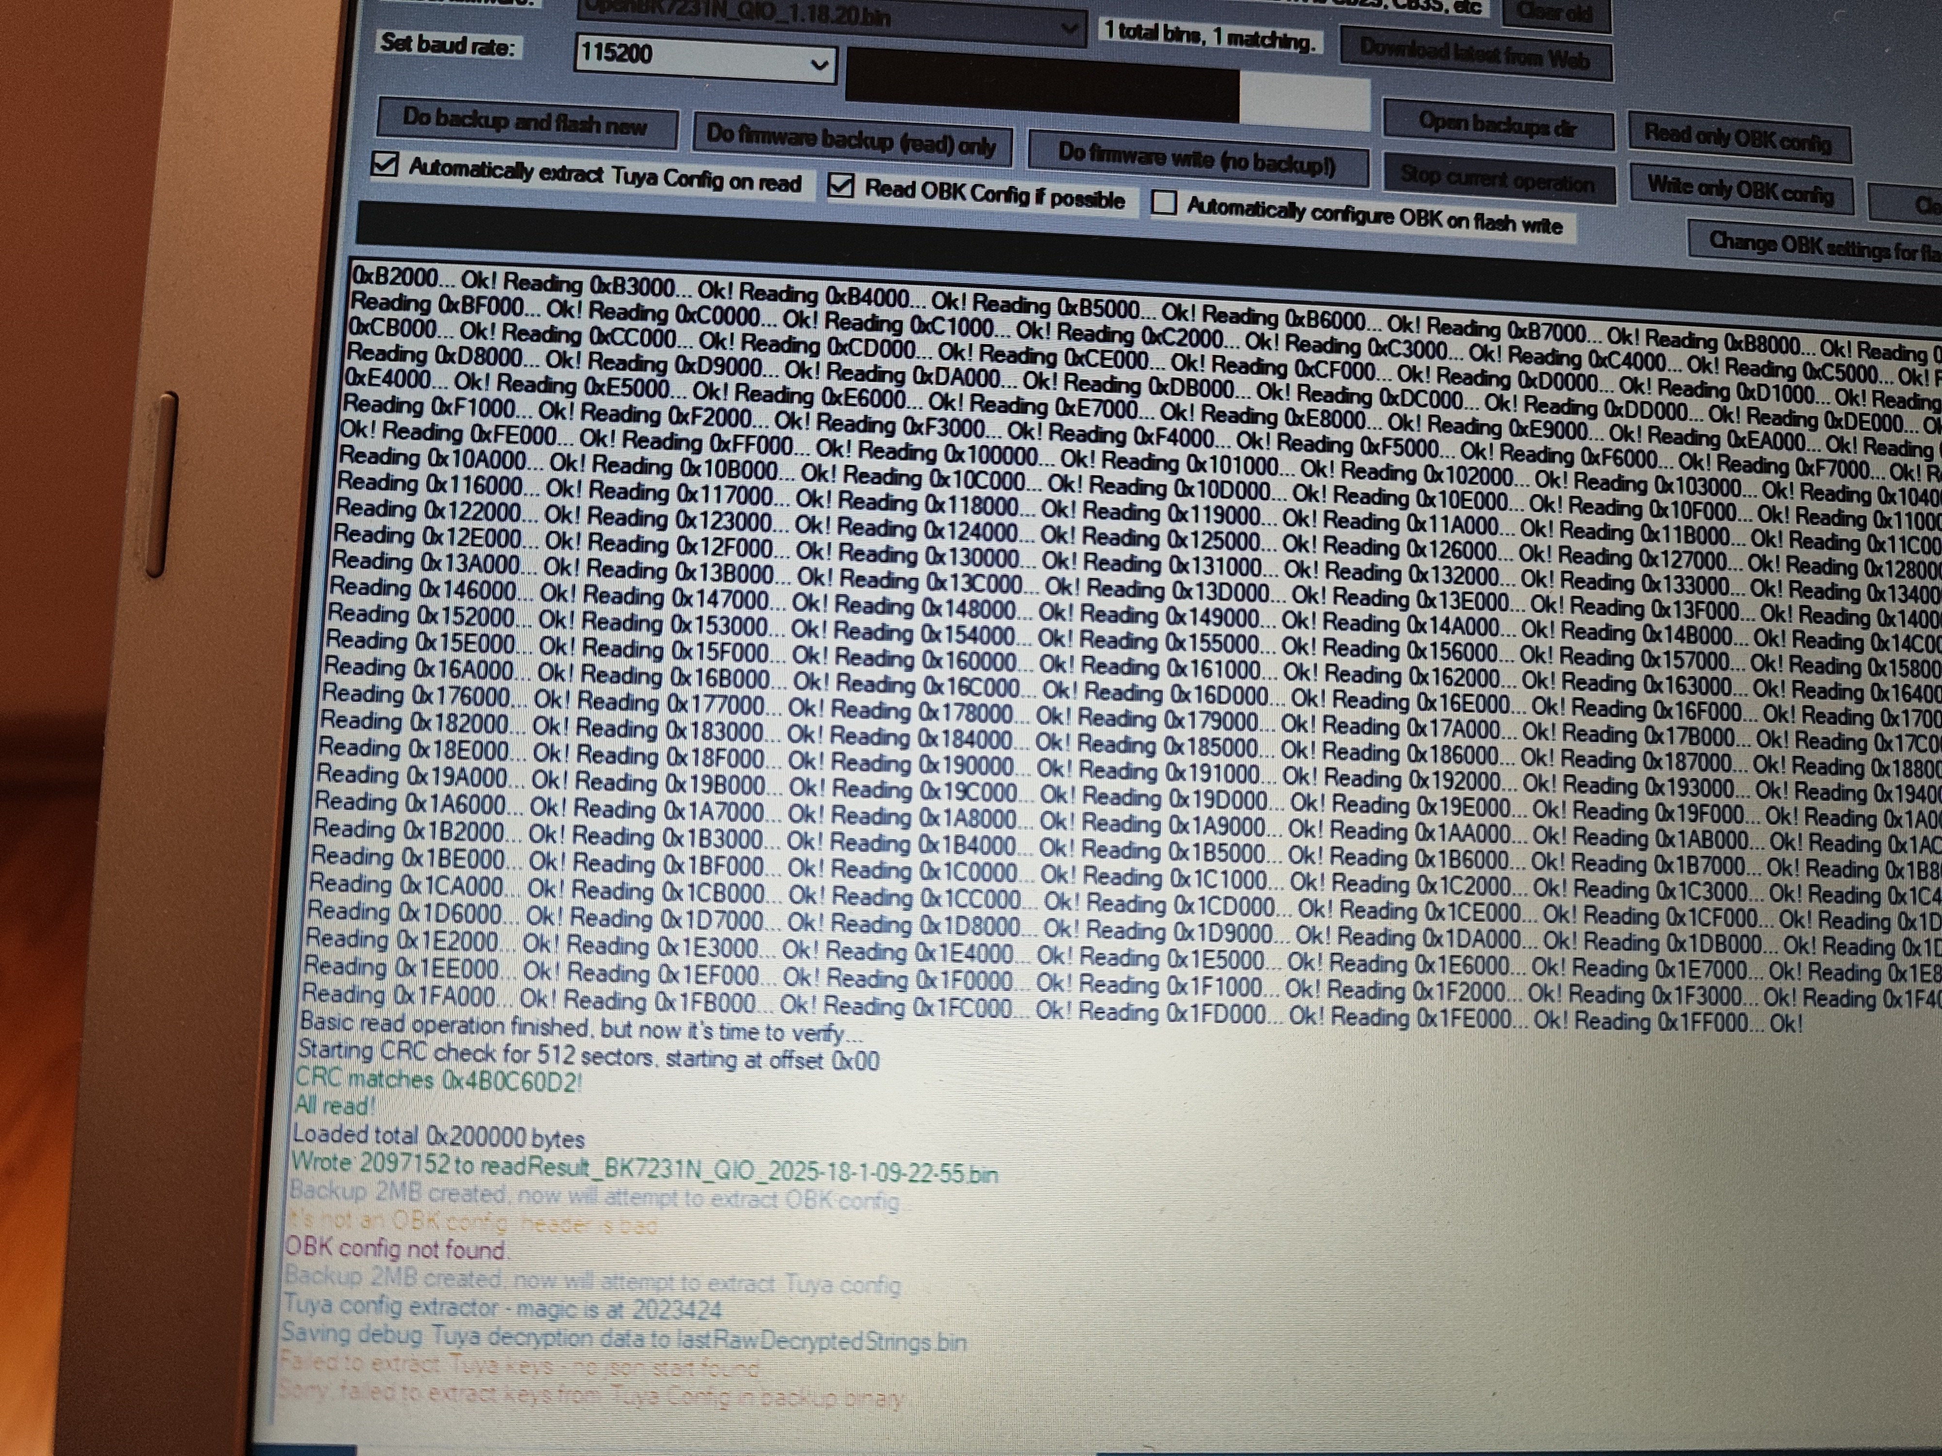Screen dimensions: 1942x1456
Task: Click 'Set baud rate:' label
Action: point(449,46)
